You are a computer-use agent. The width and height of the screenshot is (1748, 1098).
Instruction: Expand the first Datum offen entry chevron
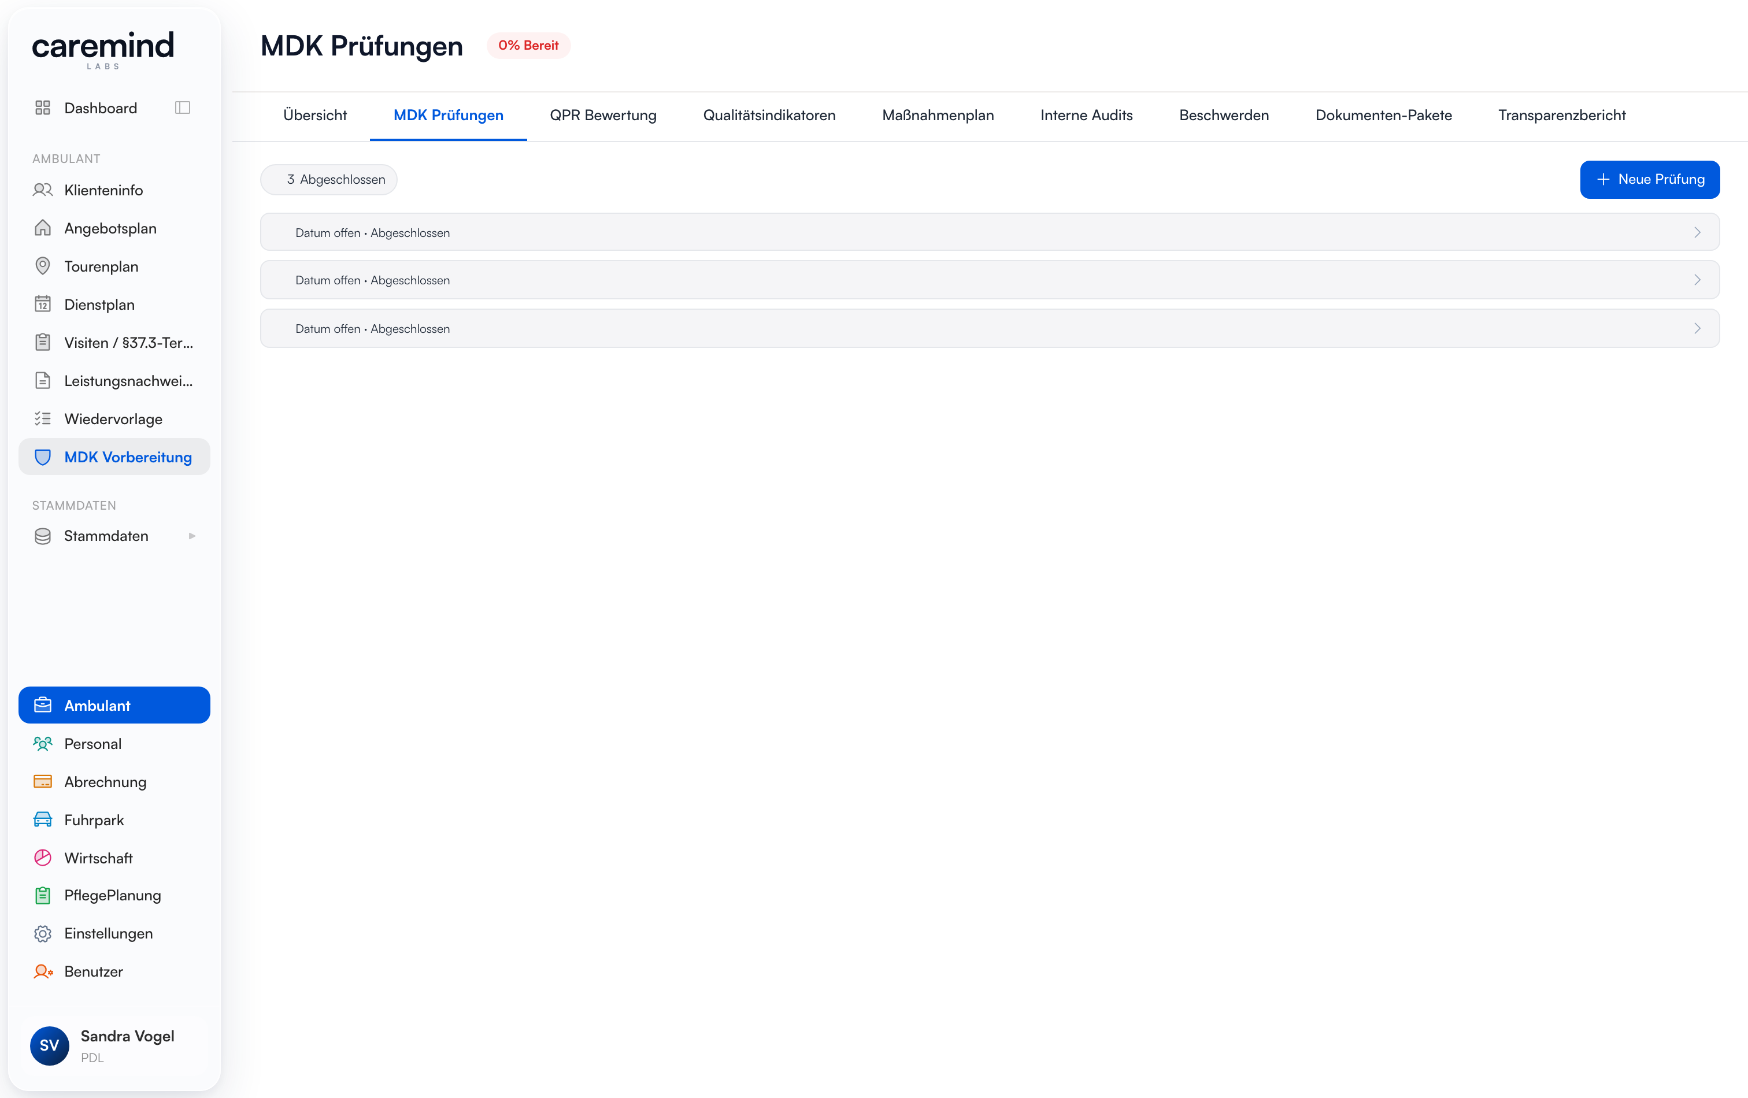click(1697, 232)
